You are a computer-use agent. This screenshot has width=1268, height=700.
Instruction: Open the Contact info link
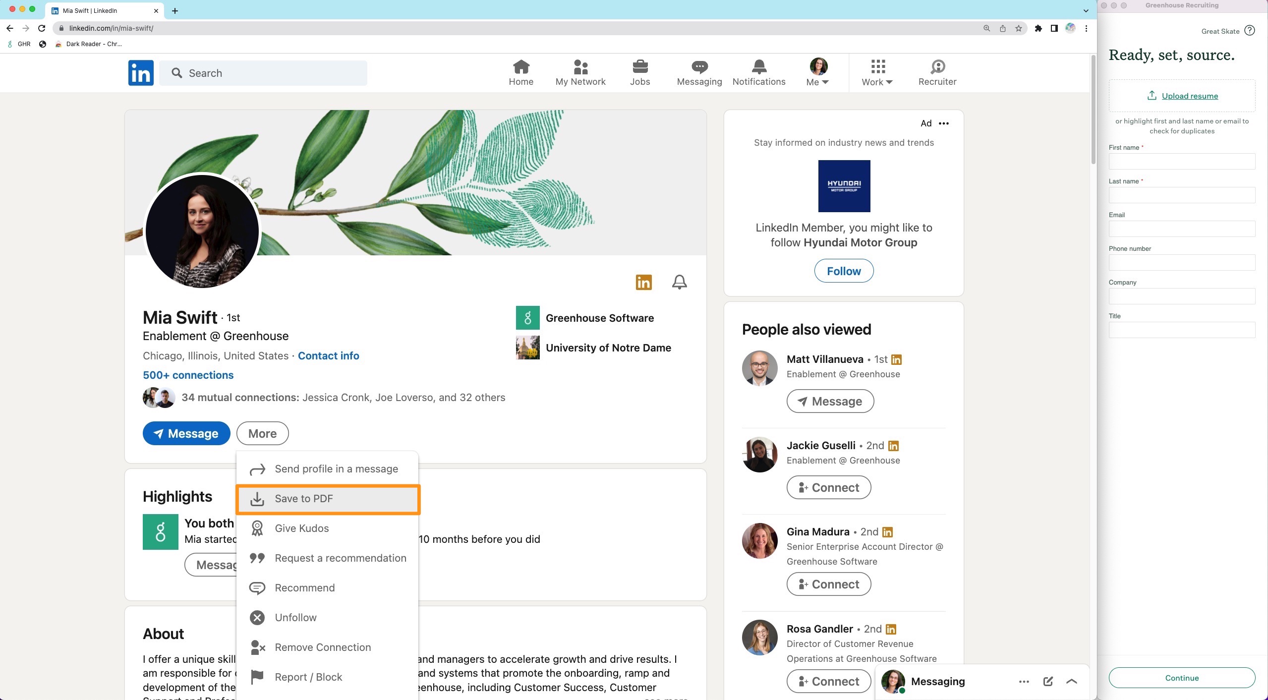(x=328, y=355)
